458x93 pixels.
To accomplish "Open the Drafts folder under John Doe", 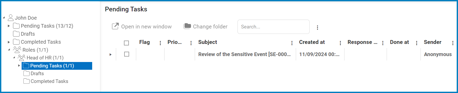I will point(24,34).
